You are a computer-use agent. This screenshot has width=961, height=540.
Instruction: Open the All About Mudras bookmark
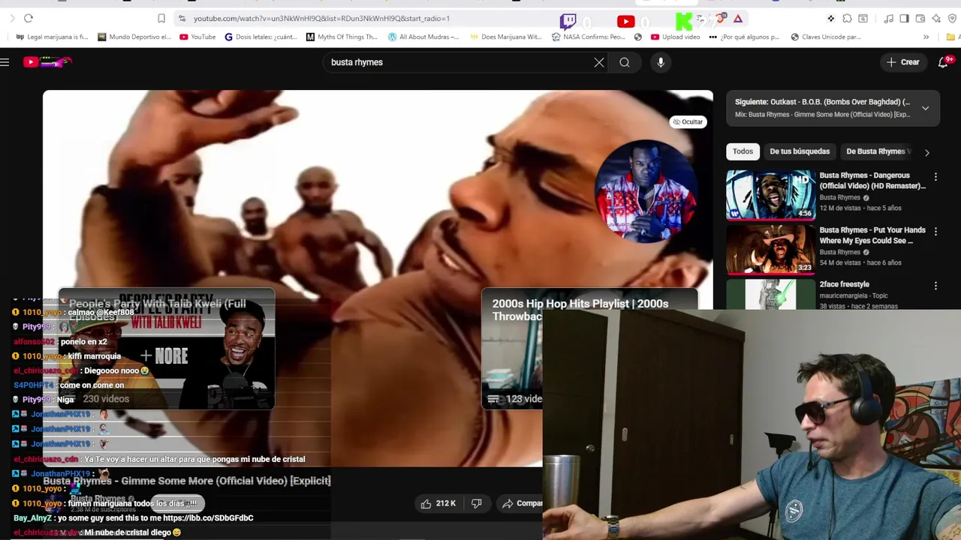(423, 37)
